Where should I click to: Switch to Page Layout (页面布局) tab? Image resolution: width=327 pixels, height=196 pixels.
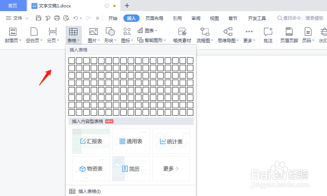[154, 19]
